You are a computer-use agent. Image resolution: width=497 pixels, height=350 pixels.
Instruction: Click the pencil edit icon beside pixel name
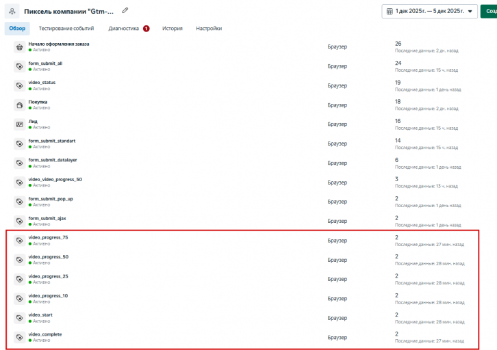coord(125,10)
